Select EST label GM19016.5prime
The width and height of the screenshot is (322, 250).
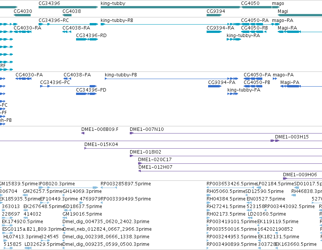point(82,214)
